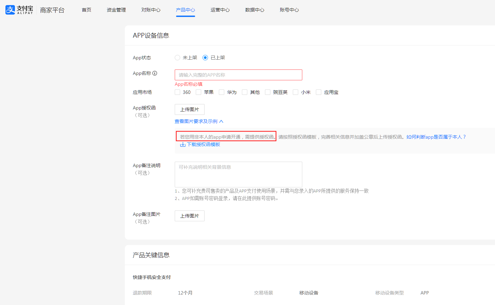Check the 应用宝 app market checkbox
495x305 pixels.
point(319,92)
